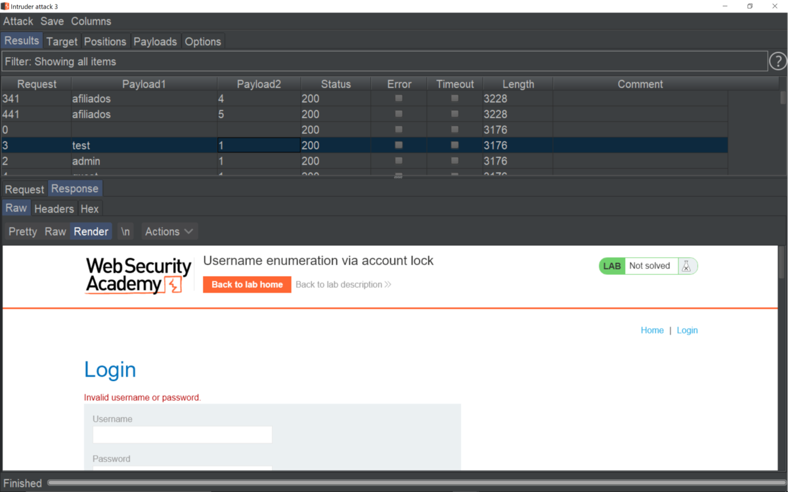
Task: Sort by Status column header
Action: click(336, 84)
